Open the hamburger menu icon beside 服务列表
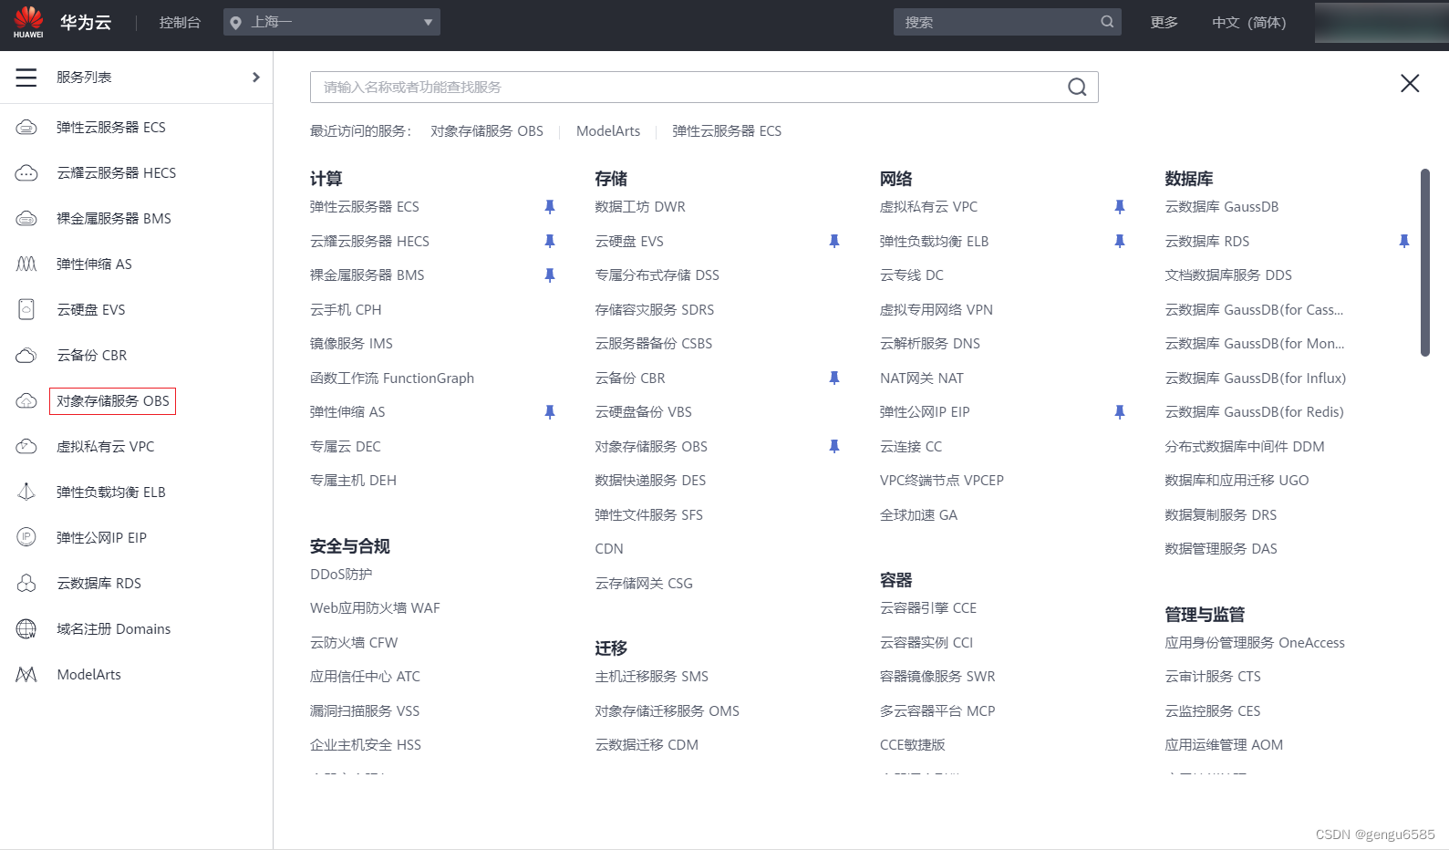Viewport: 1449px width, 850px height. coord(26,78)
